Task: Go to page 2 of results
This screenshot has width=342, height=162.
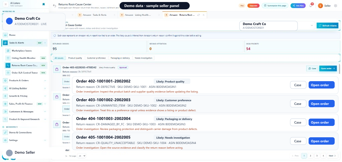Action: [x=310, y=156]
